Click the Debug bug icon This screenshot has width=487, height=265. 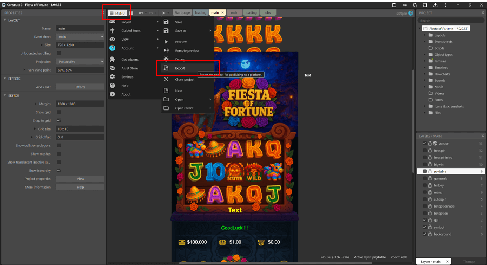pyautogui.click(x=166, y=59)
